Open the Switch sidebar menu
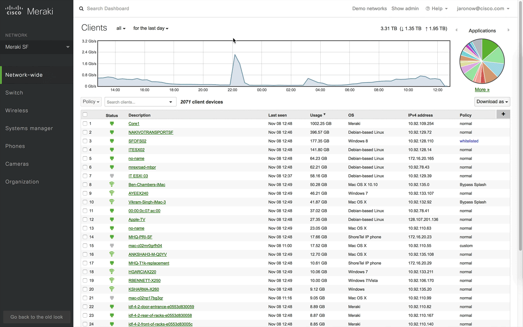 click(14, 93)
